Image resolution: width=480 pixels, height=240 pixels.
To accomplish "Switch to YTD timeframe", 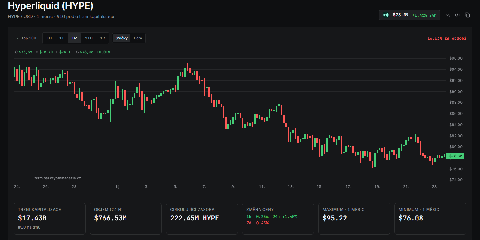I will point(89,38).
